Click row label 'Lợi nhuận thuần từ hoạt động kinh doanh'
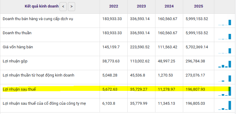This screenshot has height=114, width=236. tap(38, 75)
